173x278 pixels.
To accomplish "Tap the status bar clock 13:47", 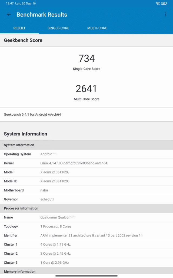I will 10,3.
